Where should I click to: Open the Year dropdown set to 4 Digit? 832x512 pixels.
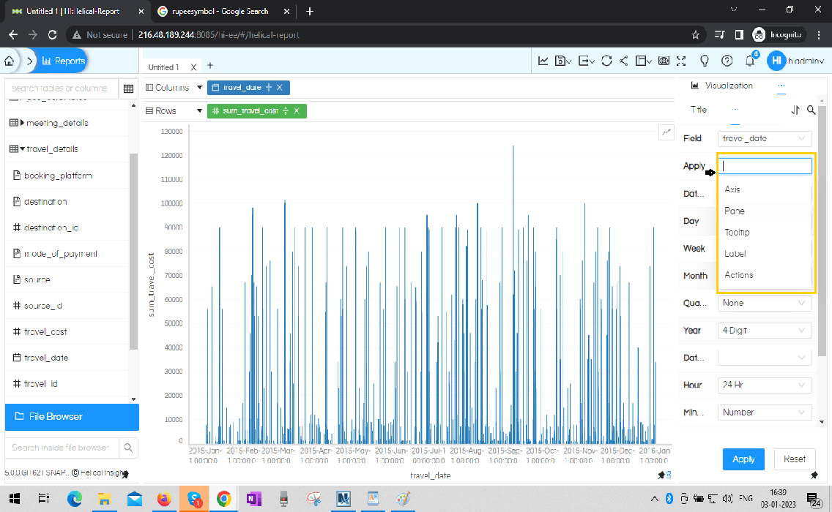[765, 330]
